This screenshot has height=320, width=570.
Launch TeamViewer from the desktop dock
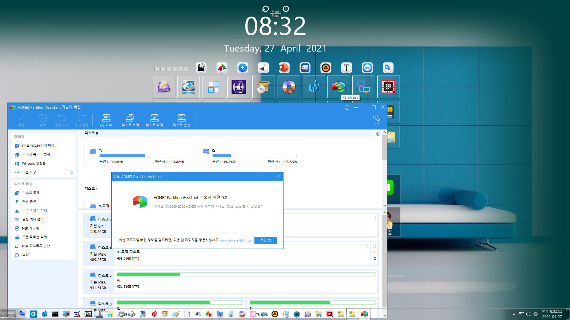click(367, 68)
